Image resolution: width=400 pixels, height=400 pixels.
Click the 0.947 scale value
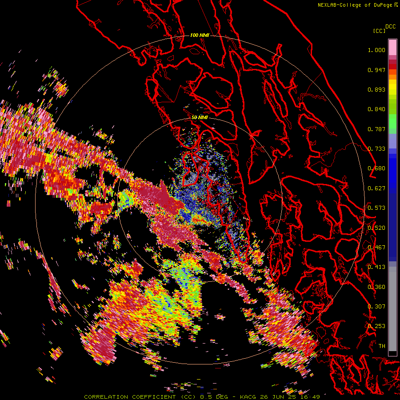pos(376,70)
